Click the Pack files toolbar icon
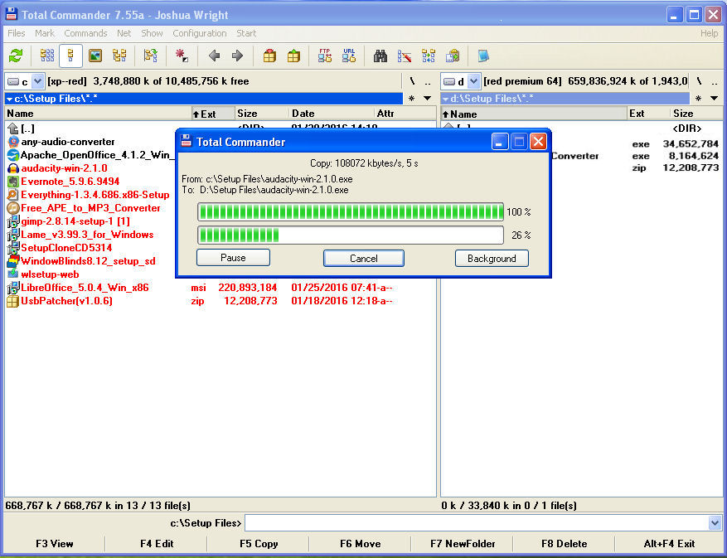Viewport: 727px width, 558px height. 269,56
